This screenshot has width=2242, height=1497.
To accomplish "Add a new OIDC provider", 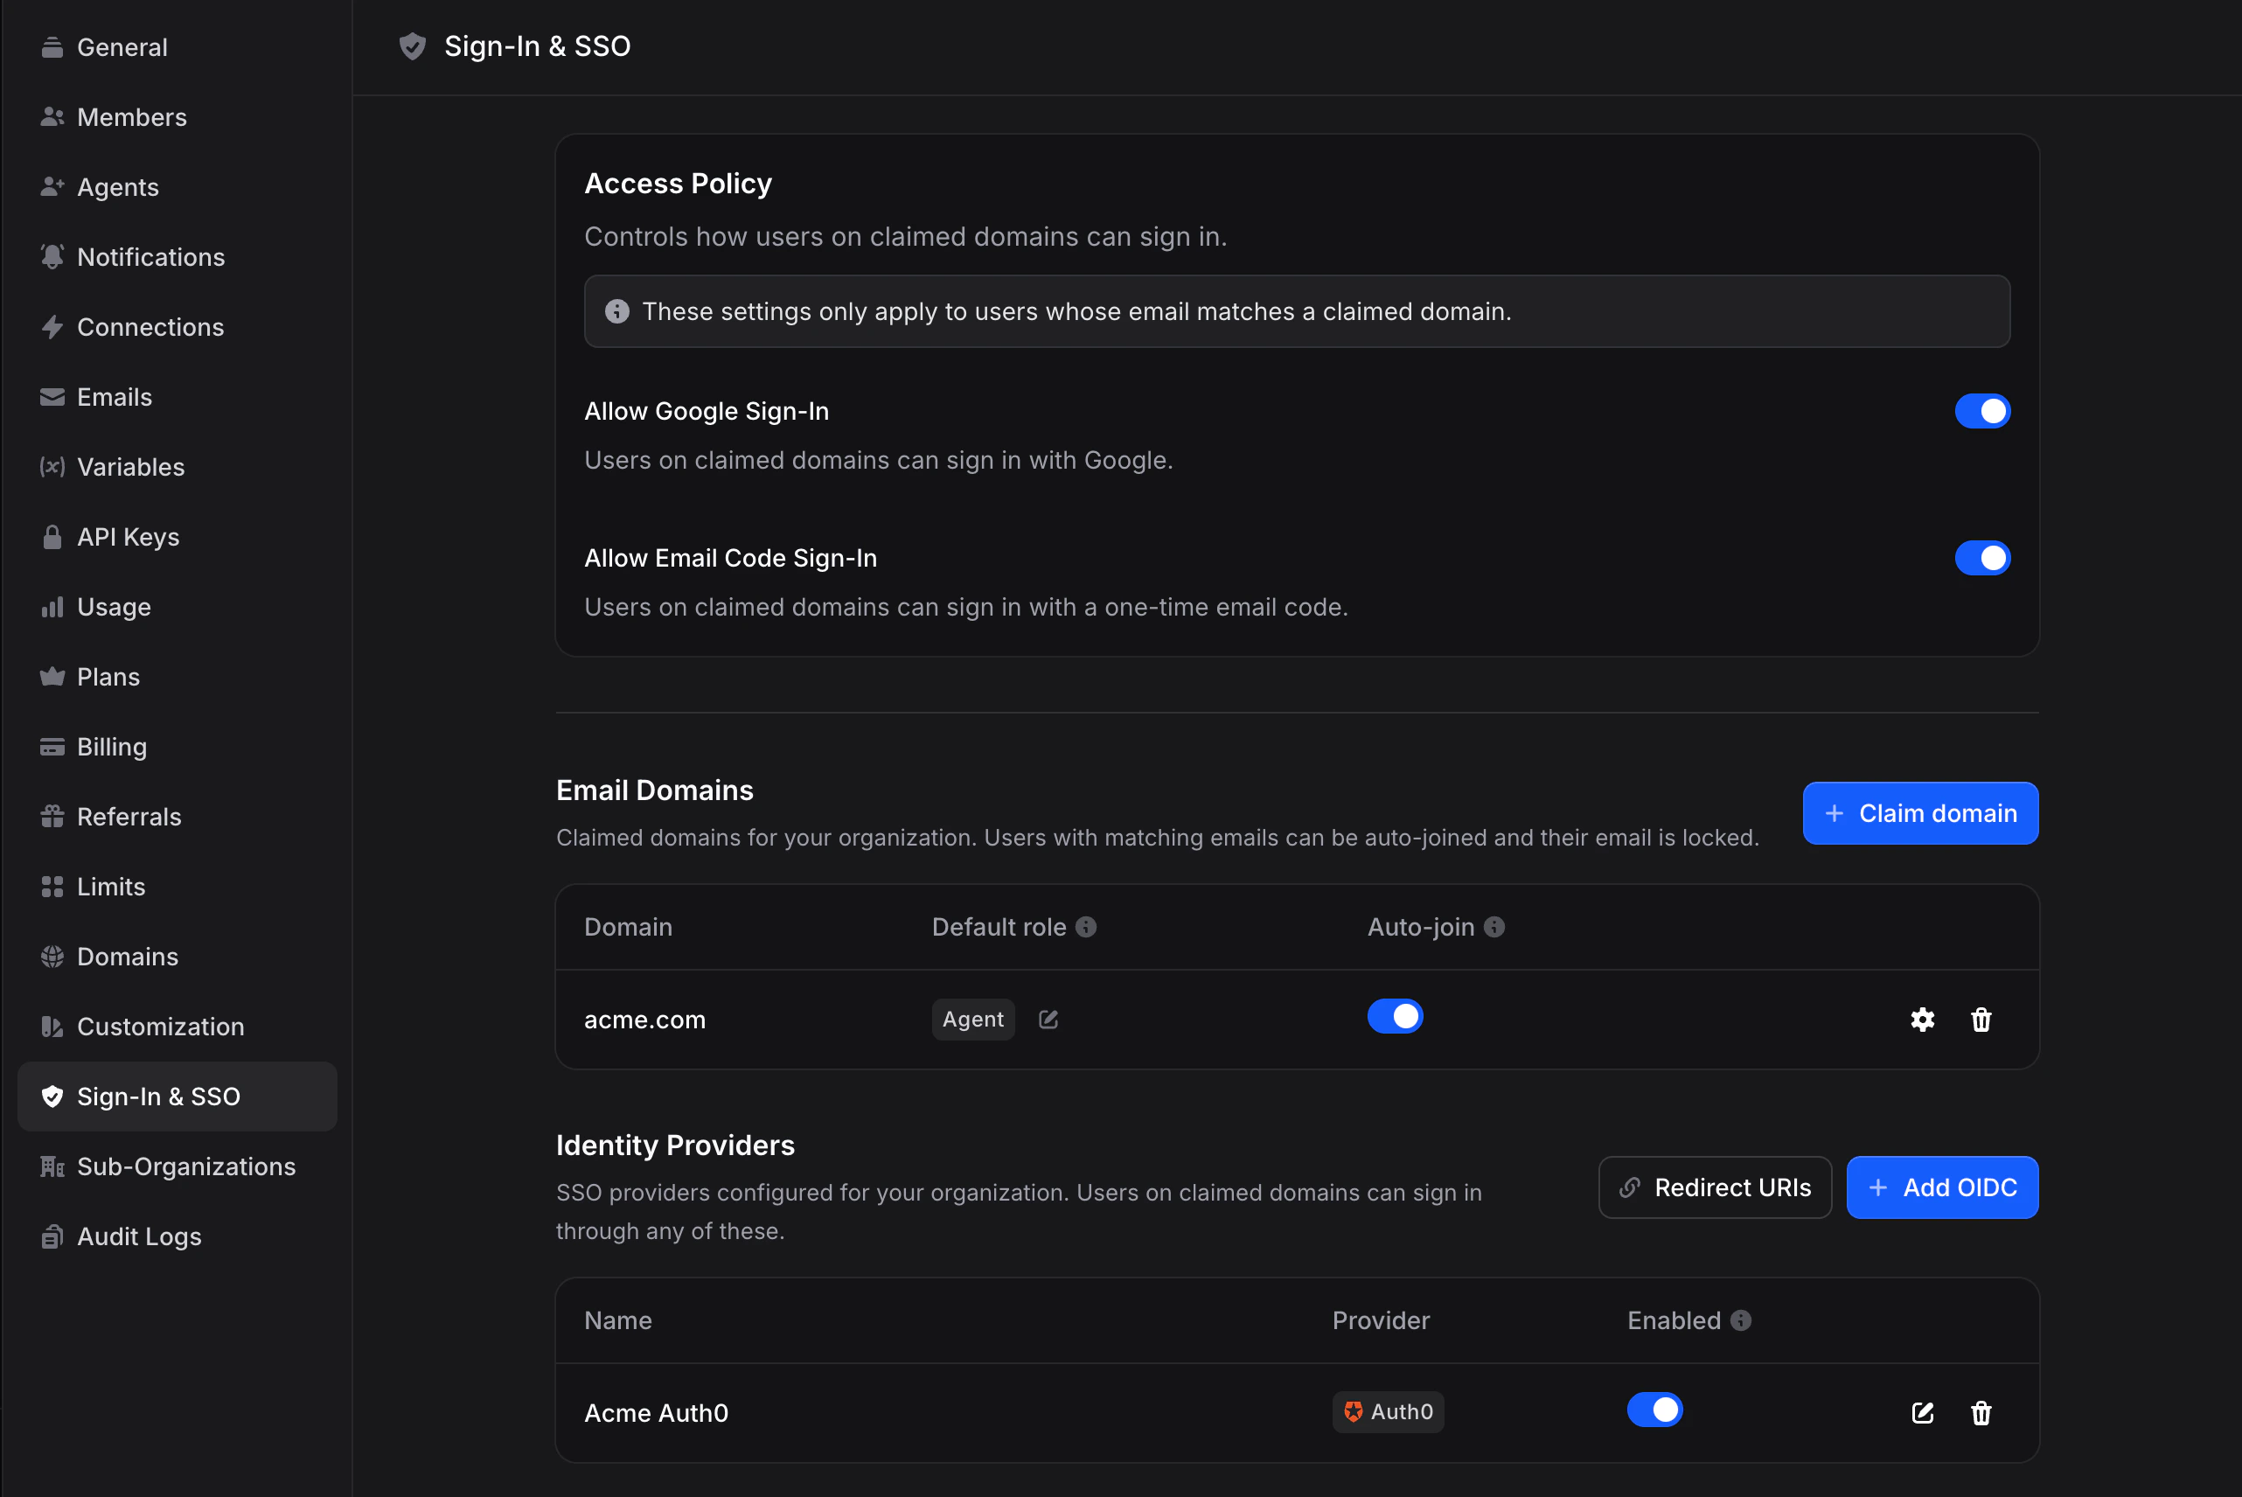I will click(1942, 1187).
